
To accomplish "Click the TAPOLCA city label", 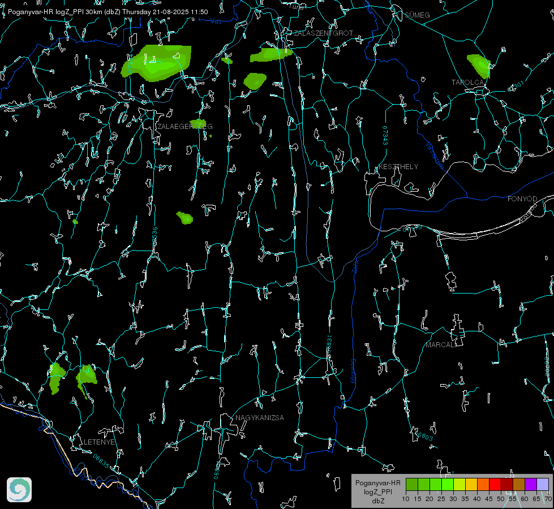I will [468, 83].
